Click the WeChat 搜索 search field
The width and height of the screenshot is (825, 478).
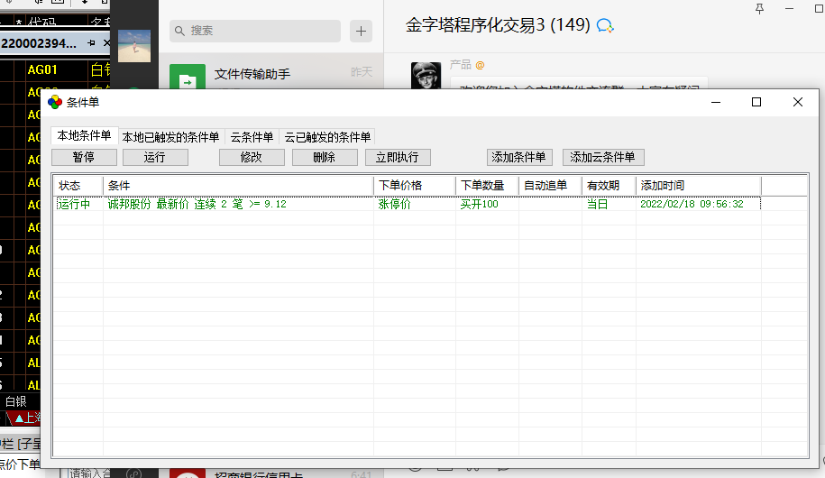coord(255,31)
